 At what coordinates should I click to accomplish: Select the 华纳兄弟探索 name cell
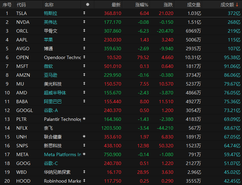tap(57, 172)
